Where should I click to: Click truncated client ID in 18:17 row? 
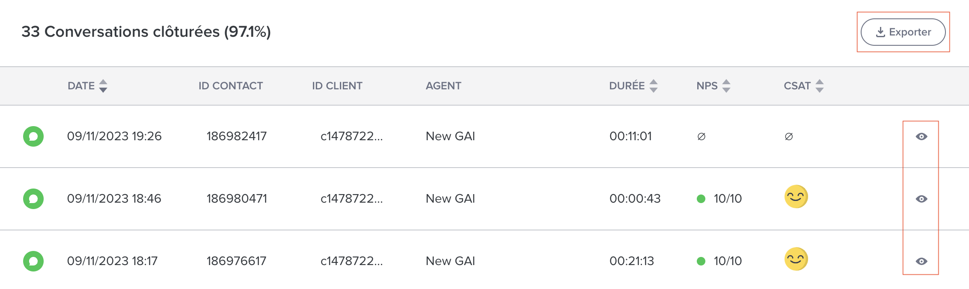click(352, 261)
